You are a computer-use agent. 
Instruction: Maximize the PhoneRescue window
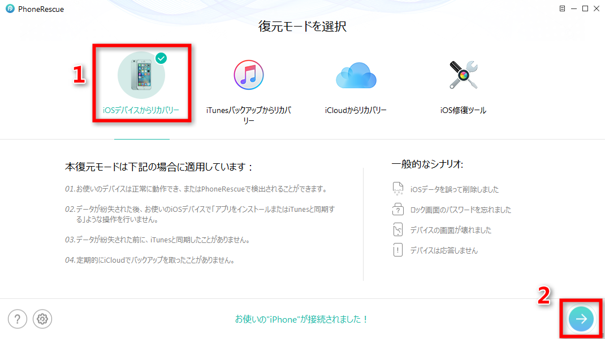[585, 8]
